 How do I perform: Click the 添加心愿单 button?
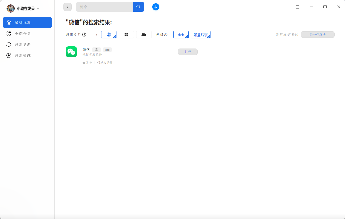318,35
